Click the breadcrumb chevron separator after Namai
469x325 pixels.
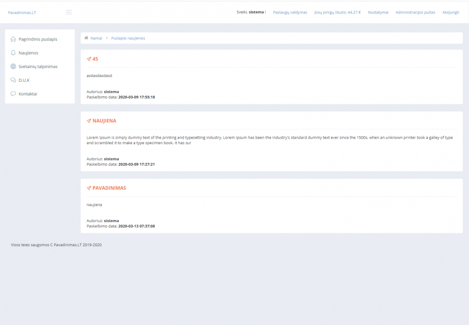point(107,38)
